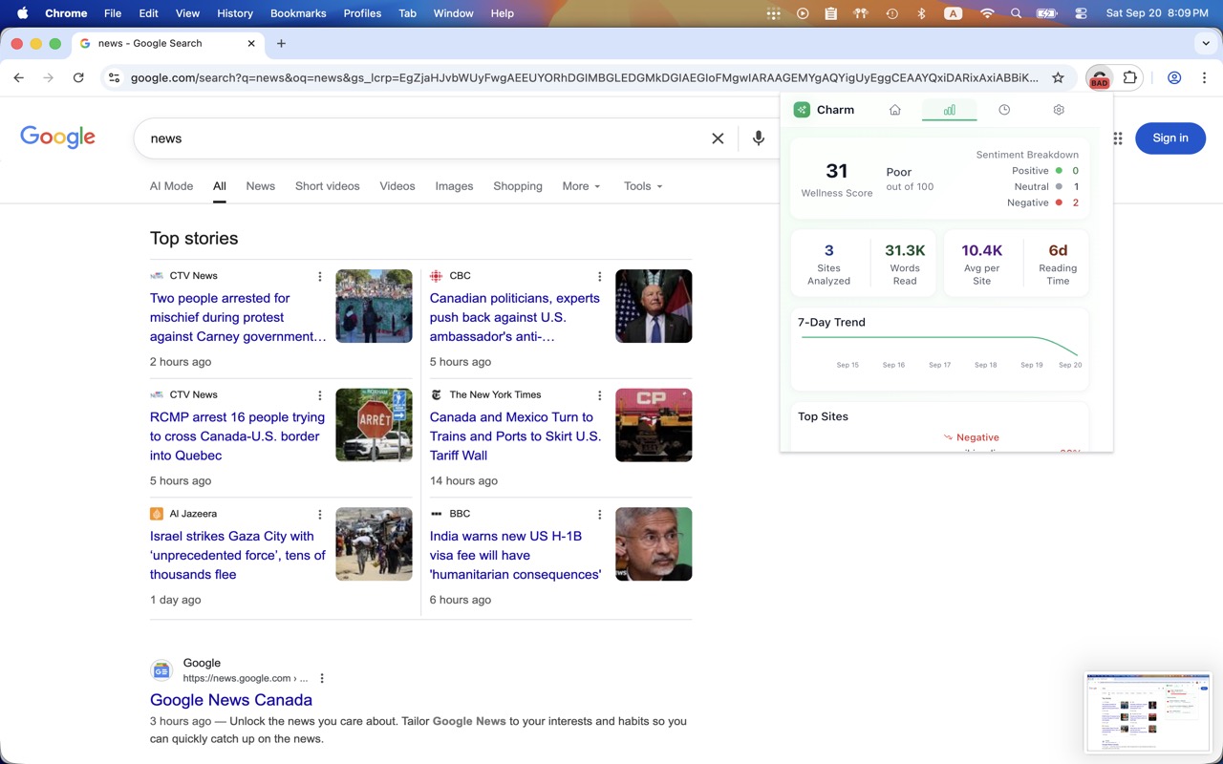Expand the More search filters dropdown
Image resolution: width=1223 pixels, height=764 pixels.
581,186
